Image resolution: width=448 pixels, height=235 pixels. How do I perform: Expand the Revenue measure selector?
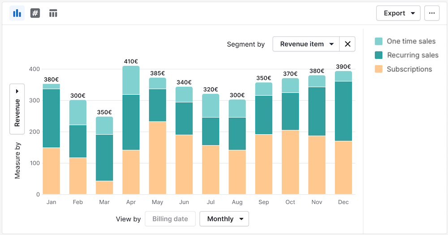tap(17, 109)
